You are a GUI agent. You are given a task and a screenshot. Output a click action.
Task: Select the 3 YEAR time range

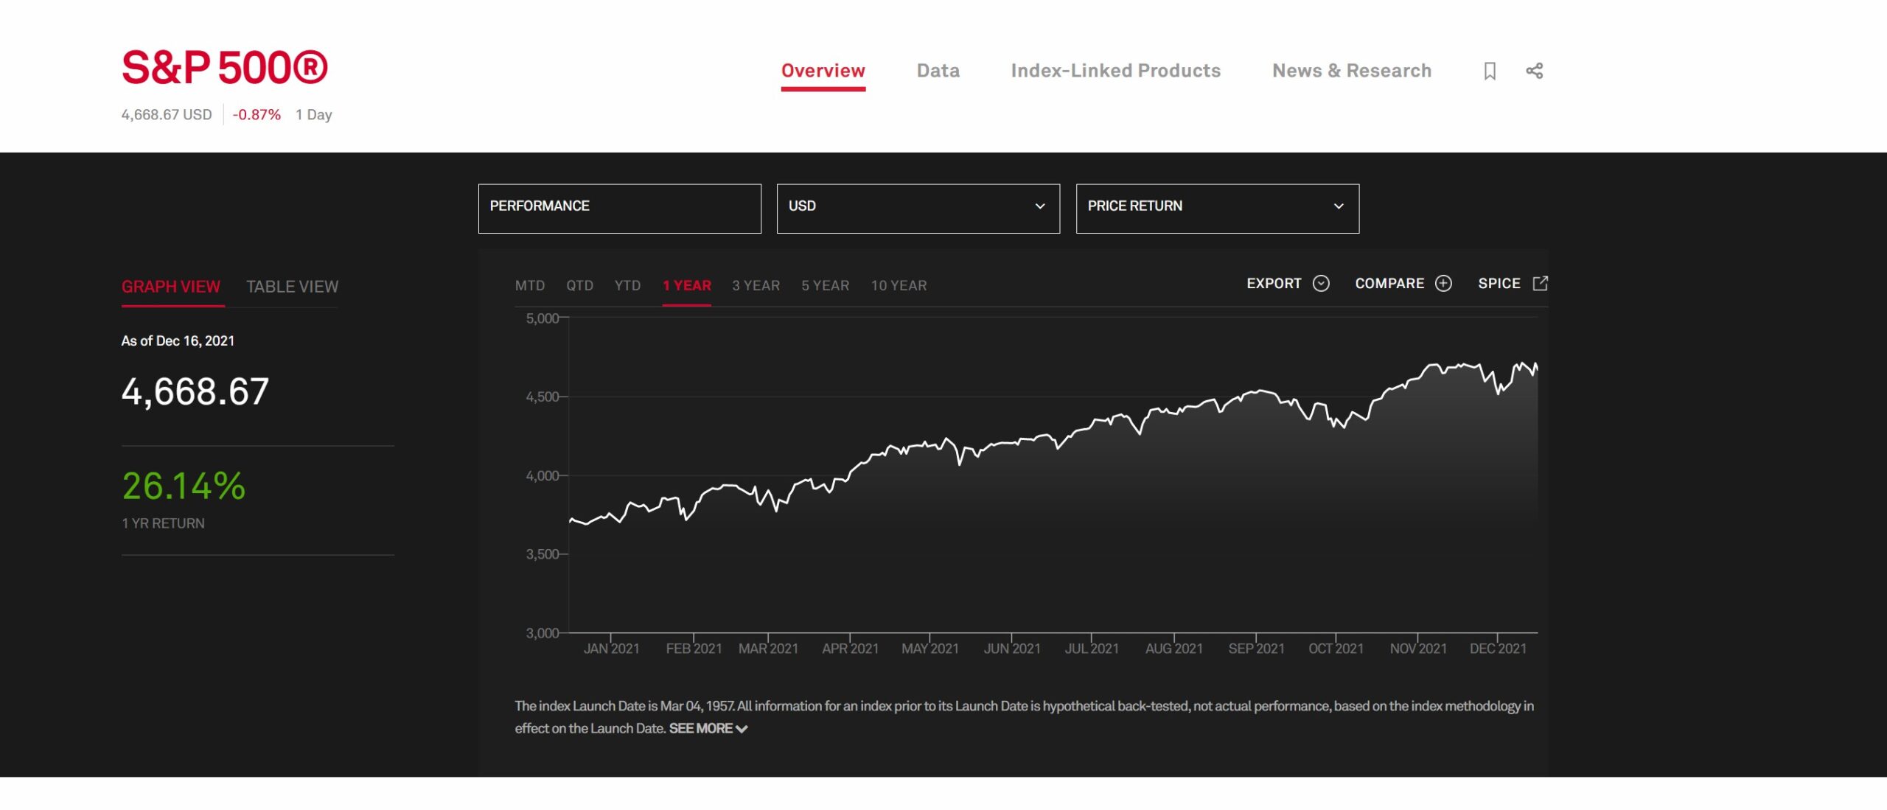click(756, 285)
